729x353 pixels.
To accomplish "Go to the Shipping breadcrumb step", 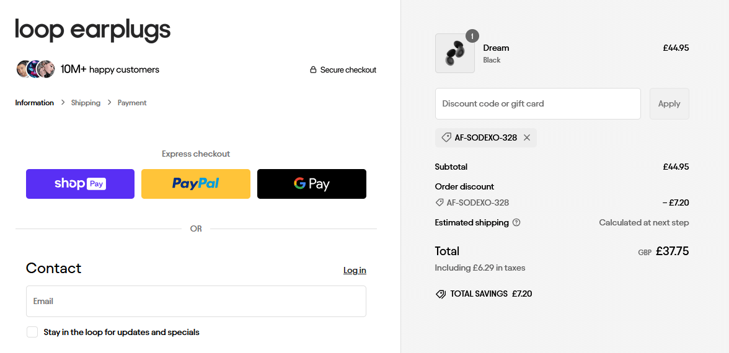I will 86,103.
